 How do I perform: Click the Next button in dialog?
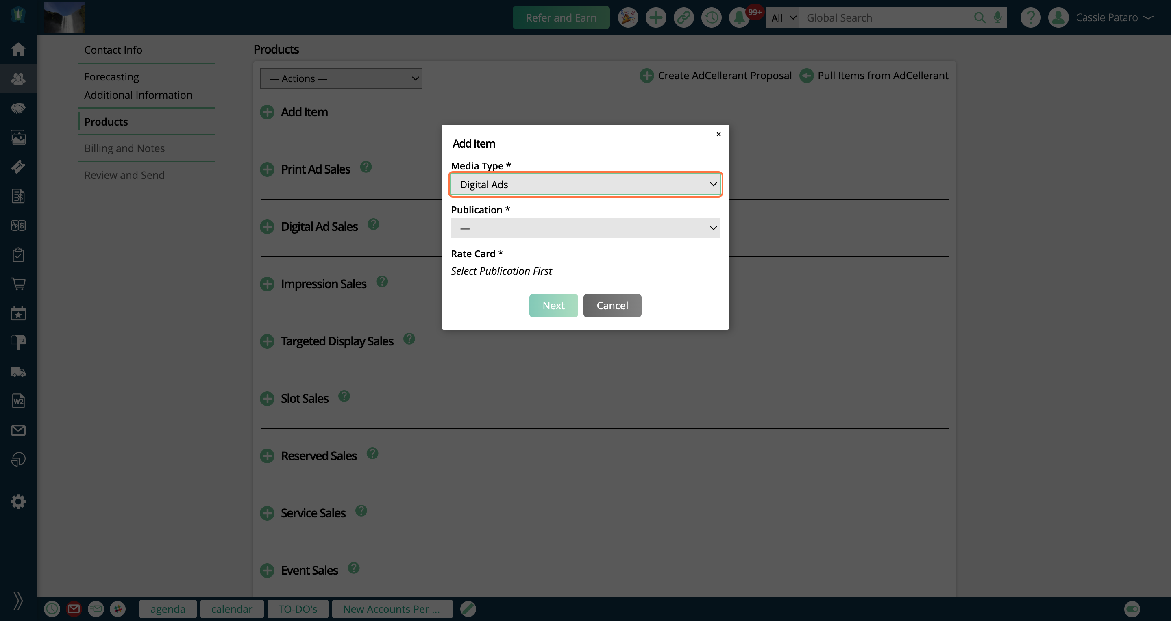point(553,306)
